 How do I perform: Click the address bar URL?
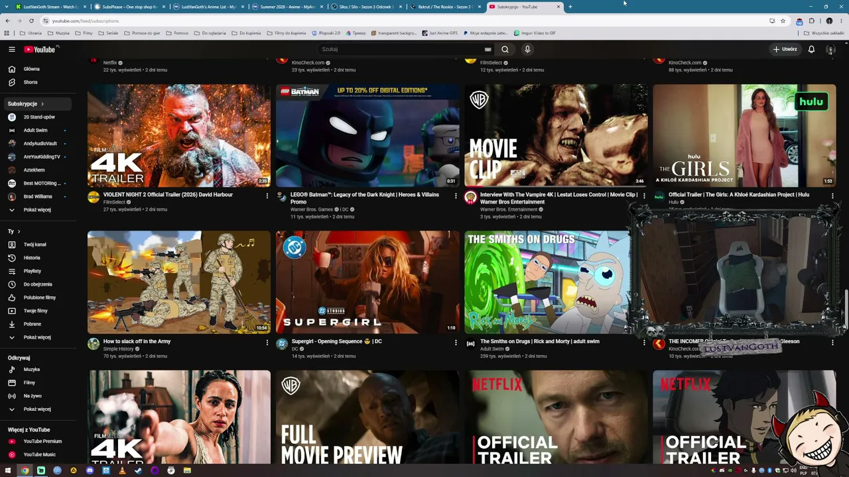[x=85, y=21]
